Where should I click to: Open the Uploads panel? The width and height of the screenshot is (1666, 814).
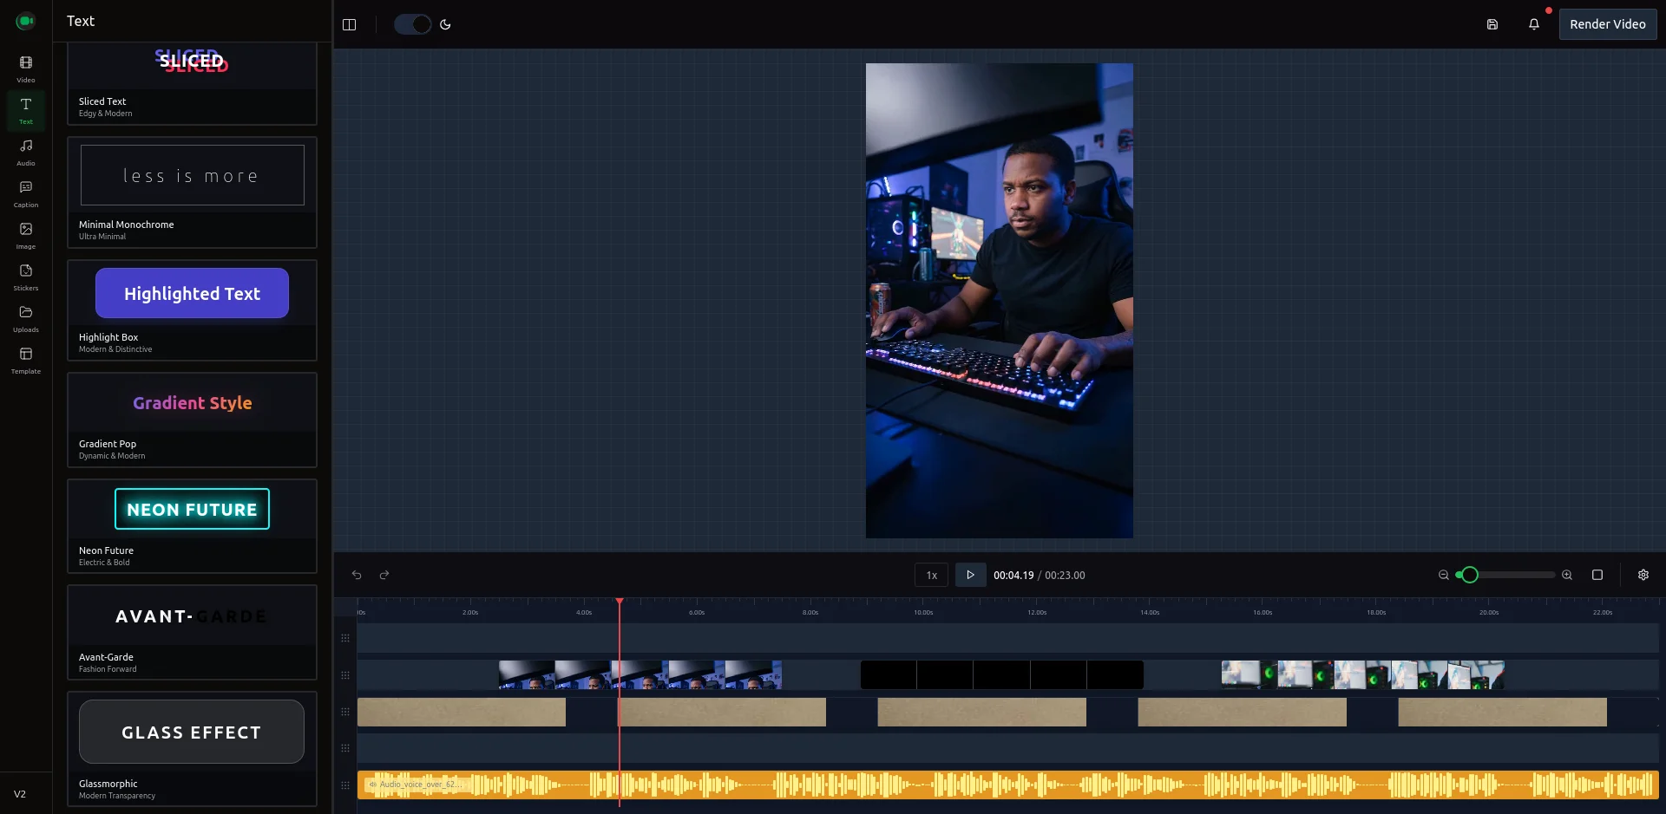tap(25, 318)
